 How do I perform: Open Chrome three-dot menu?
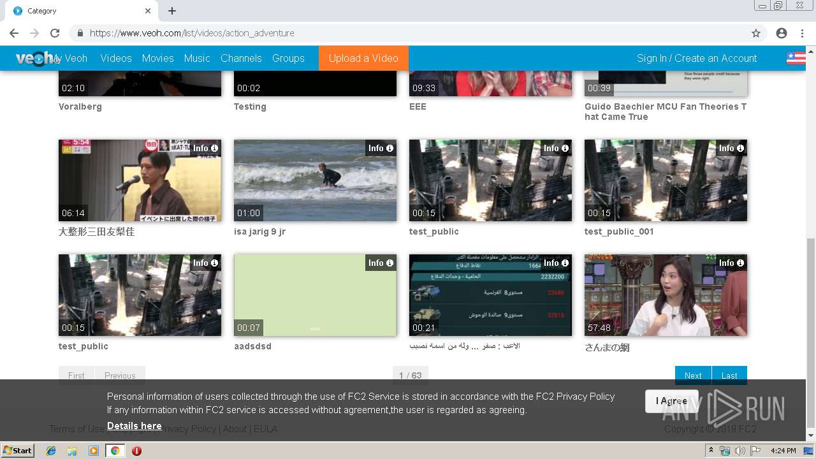click(x=801, y=33)
